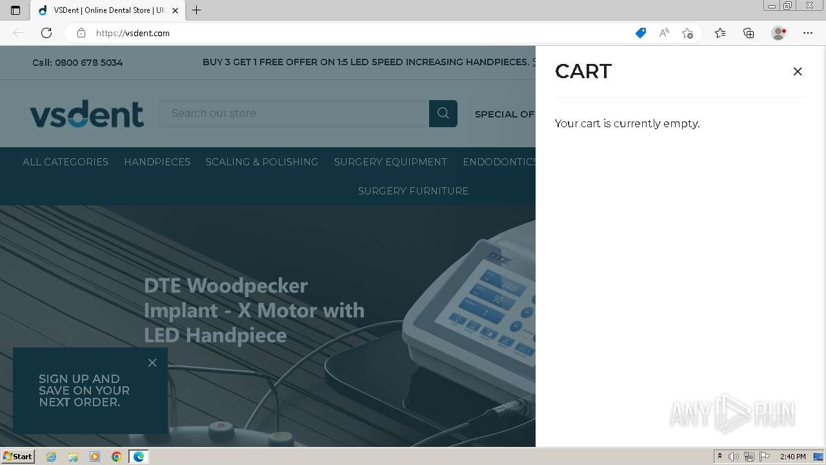
Task: Open a new browser tab
Action: 197,10
